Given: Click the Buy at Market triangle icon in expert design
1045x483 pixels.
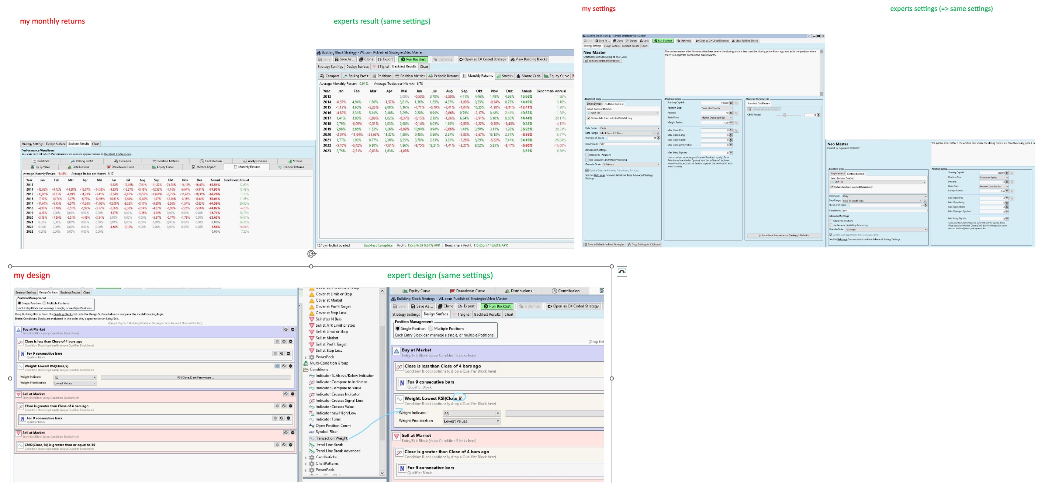Looking at the screenshot, I should (x=396, y=351).
